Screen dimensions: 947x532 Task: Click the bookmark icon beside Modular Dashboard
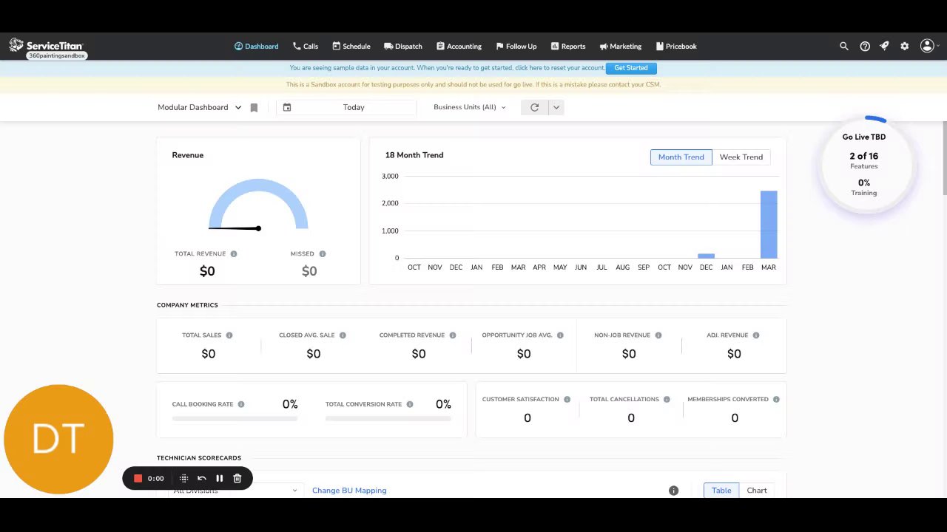[254, 107]
